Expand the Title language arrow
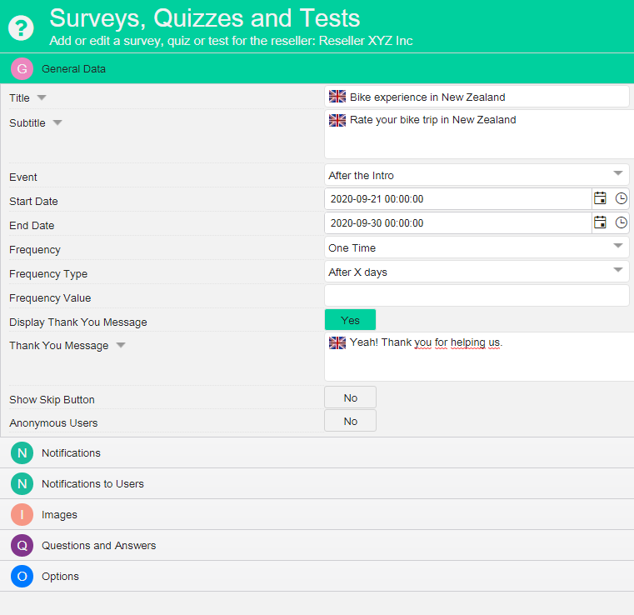This screenshot has height=615, width=634. coord(42,97)
